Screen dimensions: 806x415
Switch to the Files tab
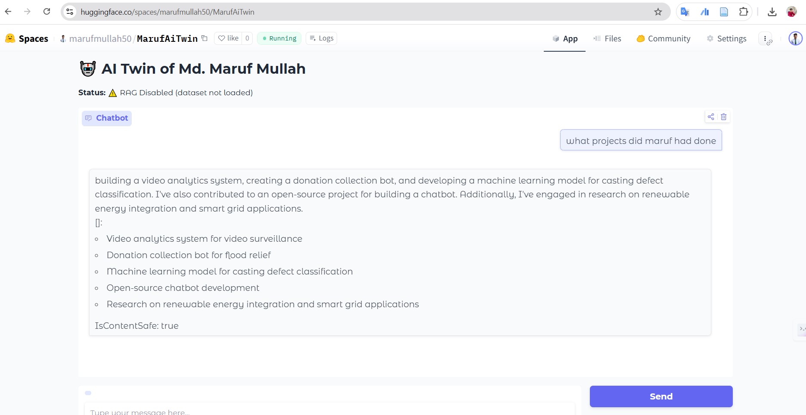607,39
